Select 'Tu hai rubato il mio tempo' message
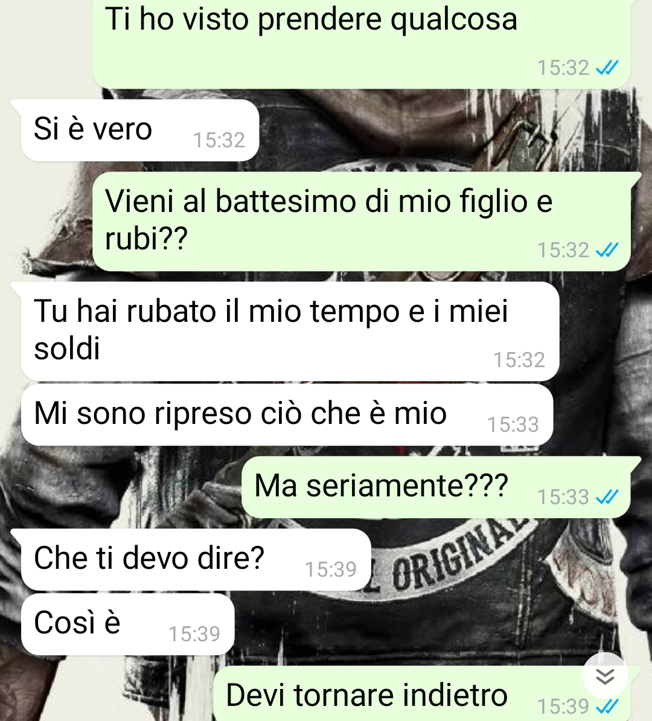This screenshot has width=652, height=721. point(290,331)
